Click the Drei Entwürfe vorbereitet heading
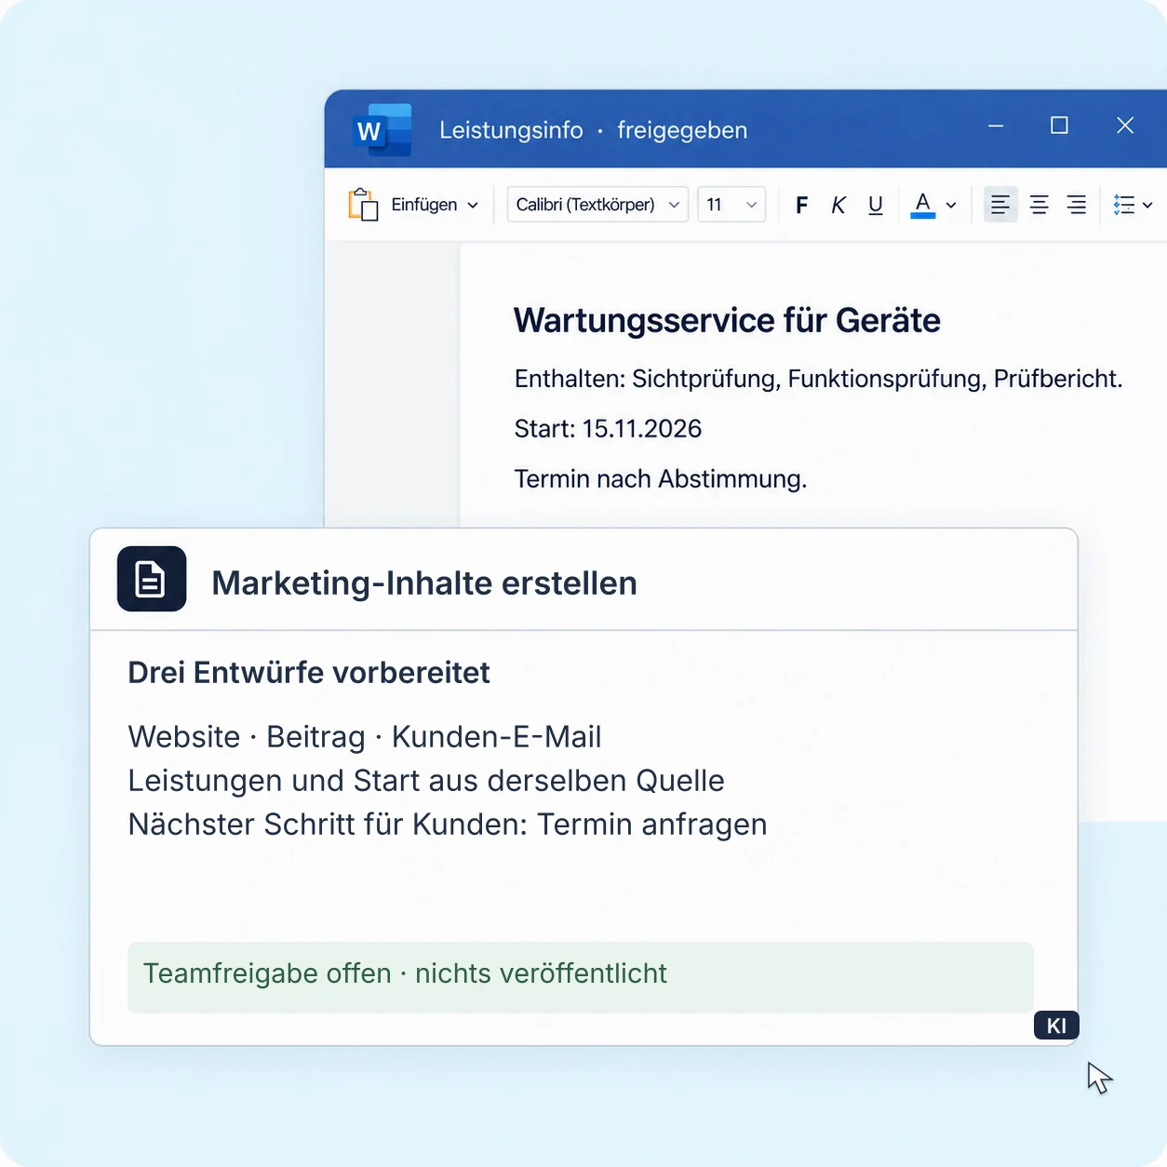The image size is (1167, 1167). coord(309,673)
